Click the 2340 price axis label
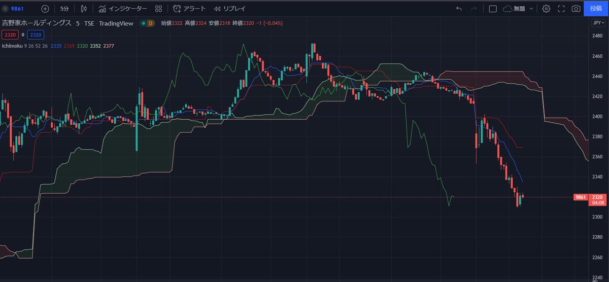The image size is (609, 282). tap(597, 177)
